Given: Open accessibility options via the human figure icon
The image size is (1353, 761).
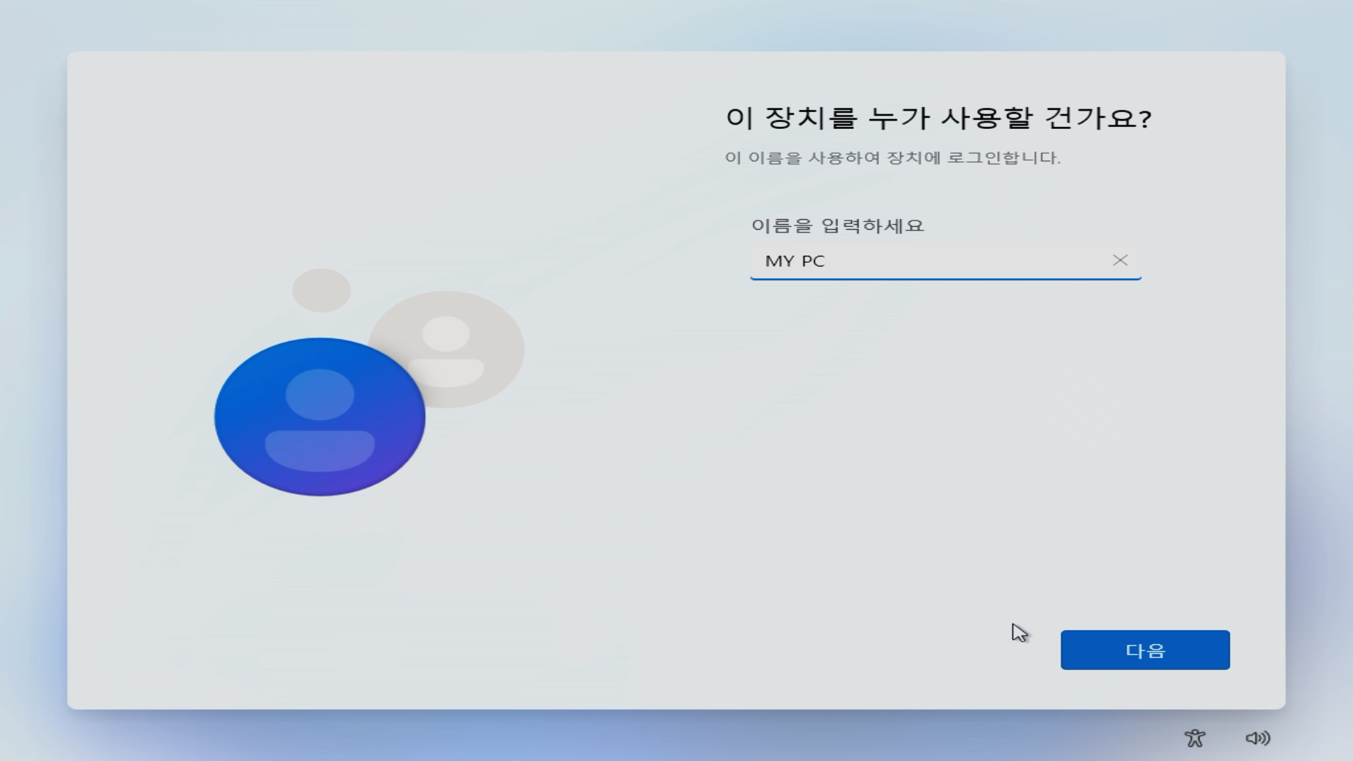Looking at the screenshot, I should [1196, 738].
